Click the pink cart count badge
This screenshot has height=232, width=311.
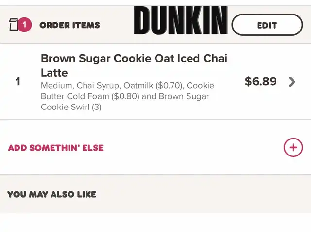tap(25, 25)
